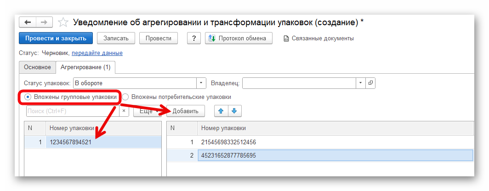Open the help question mark button
This screenshot has height=191, width=489.
(193, 38)
